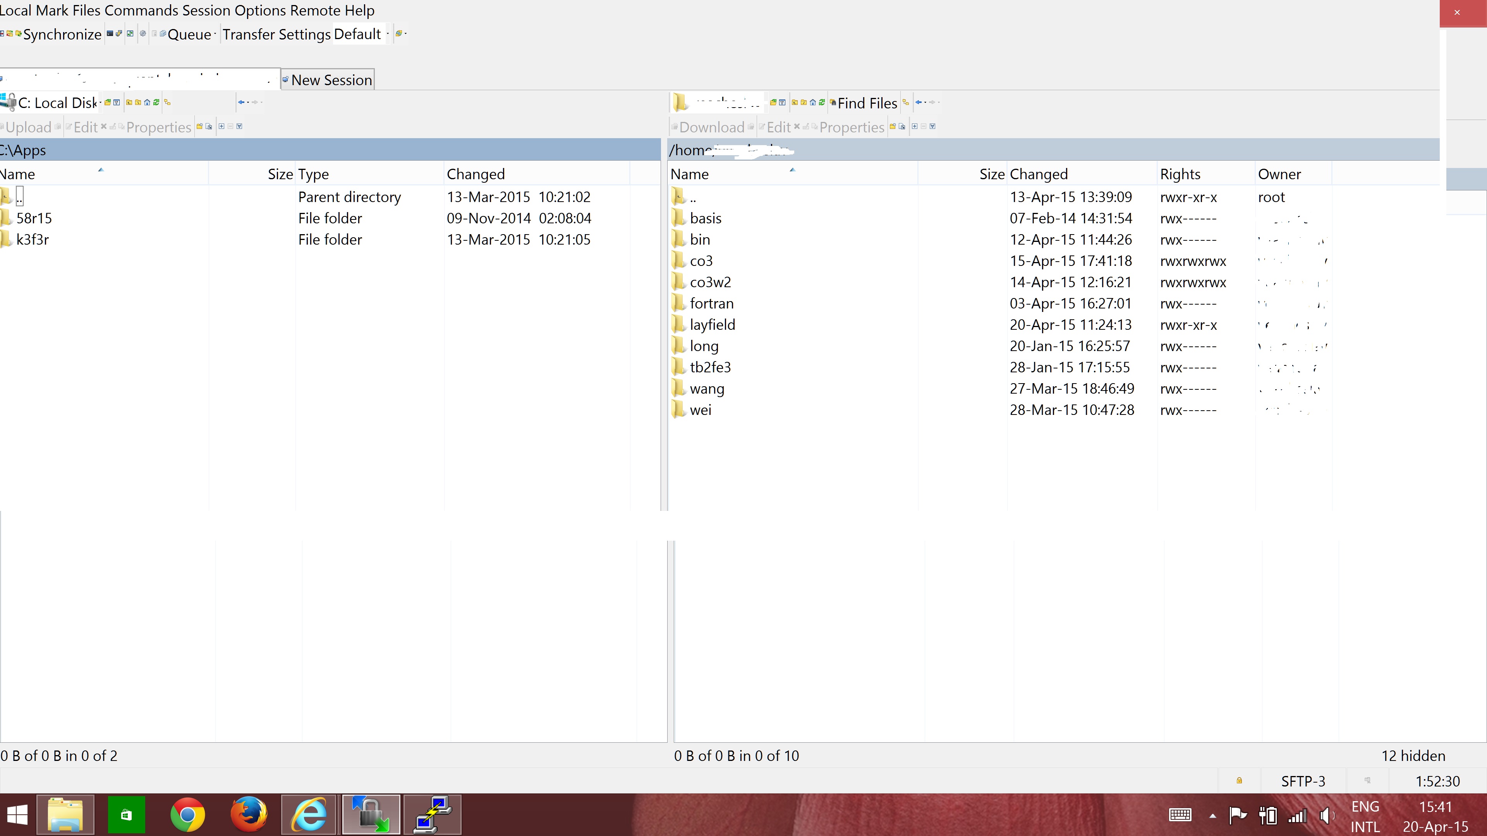This screenshot has width=1487, height=836.
Task: Sort remote files by Rights column header
Action: (x=1179, y=174)
